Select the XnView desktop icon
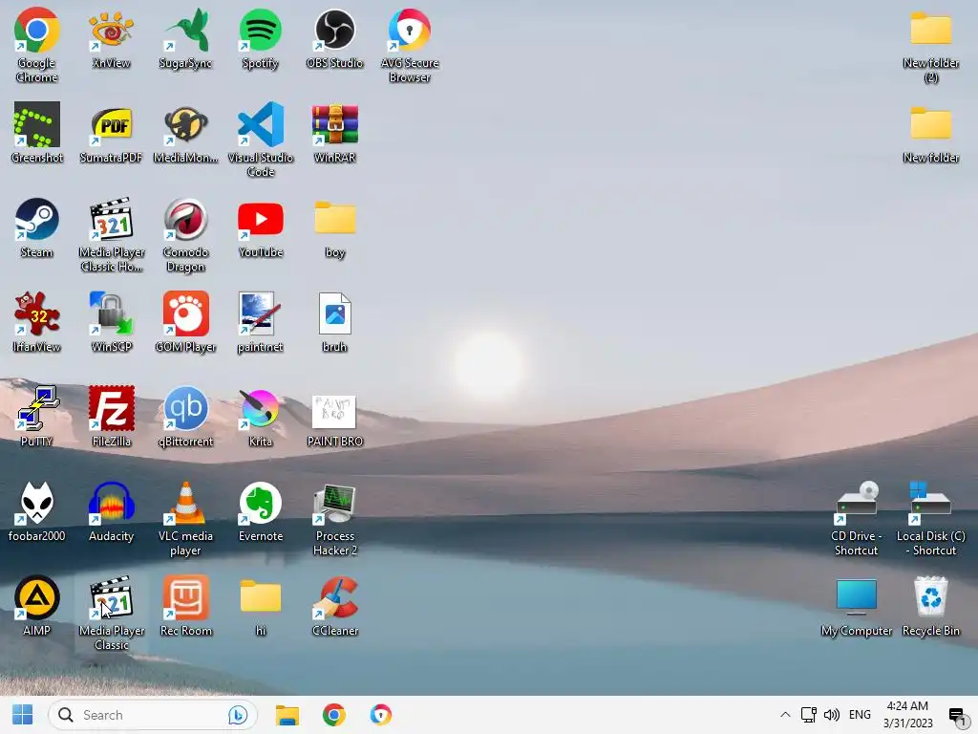The image size is (978, 734). pyautogui.click(x=111, y=30)
